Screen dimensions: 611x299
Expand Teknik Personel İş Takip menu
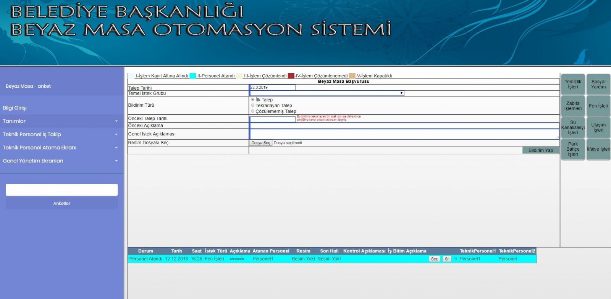click(61, 134)
